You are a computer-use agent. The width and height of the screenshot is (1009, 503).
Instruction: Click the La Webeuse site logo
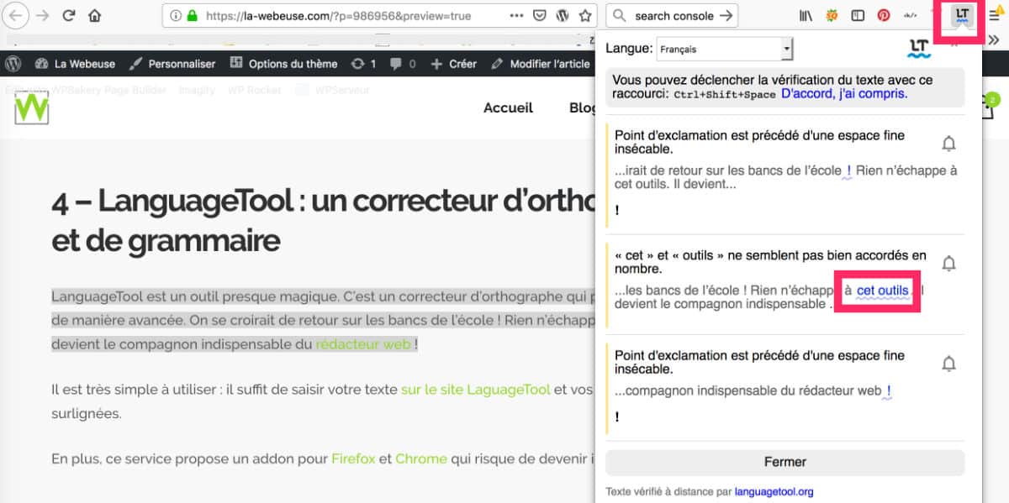(31, 107)
